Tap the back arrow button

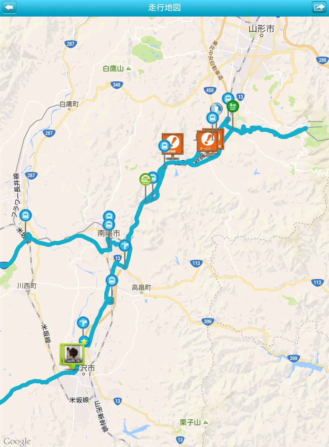(x=10, y=7)
